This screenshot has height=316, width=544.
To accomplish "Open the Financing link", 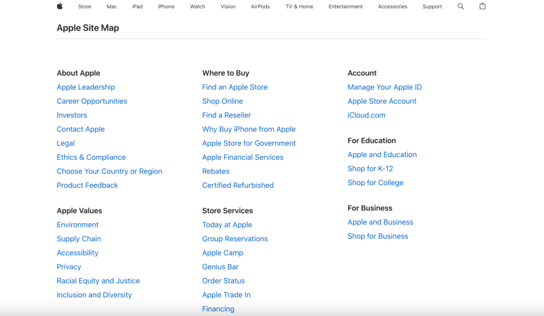I will coord(218,309).
